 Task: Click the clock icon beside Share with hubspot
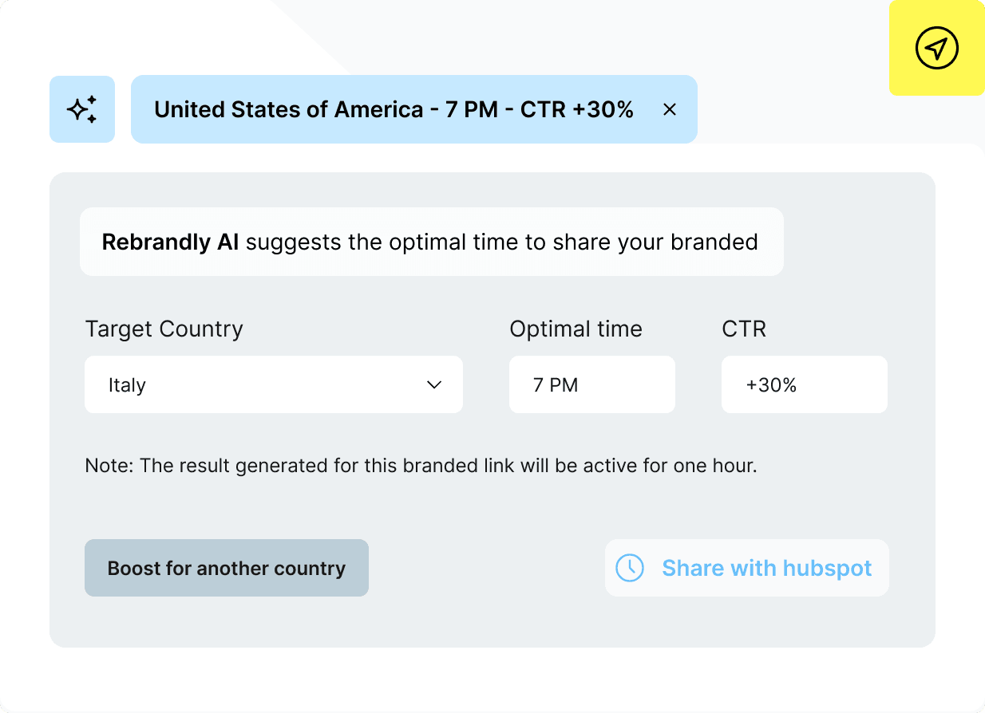point(630,568)
